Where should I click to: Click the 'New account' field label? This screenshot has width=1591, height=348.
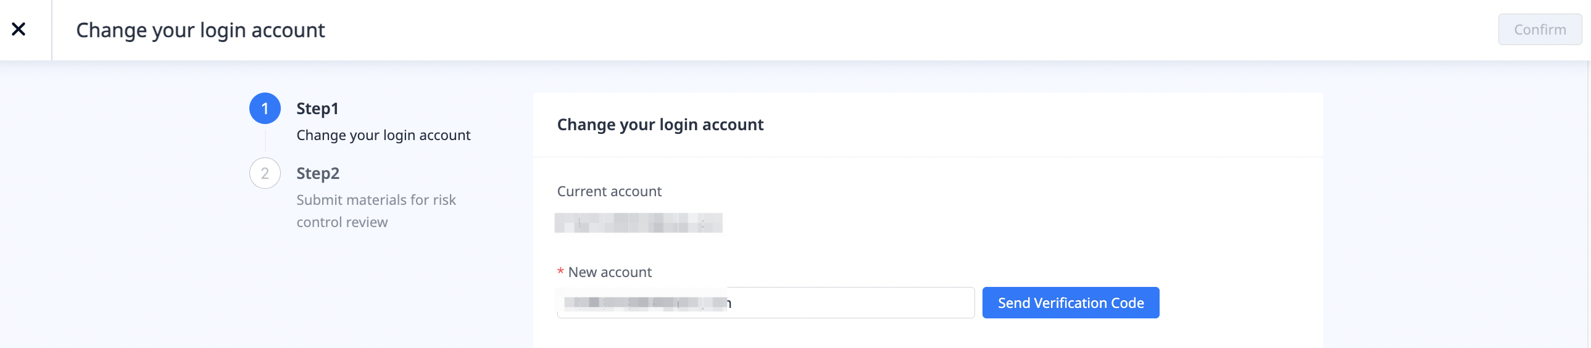coord(610,272)
